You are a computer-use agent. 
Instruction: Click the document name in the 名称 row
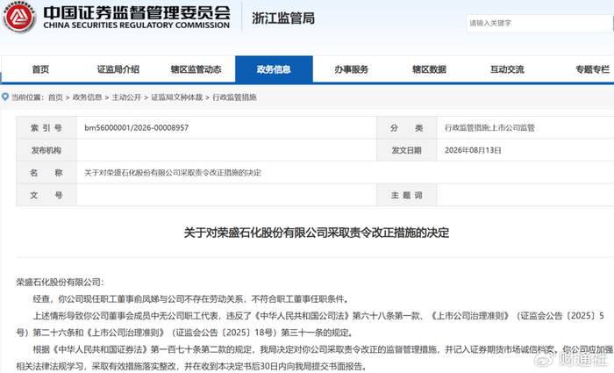(173, 173)
